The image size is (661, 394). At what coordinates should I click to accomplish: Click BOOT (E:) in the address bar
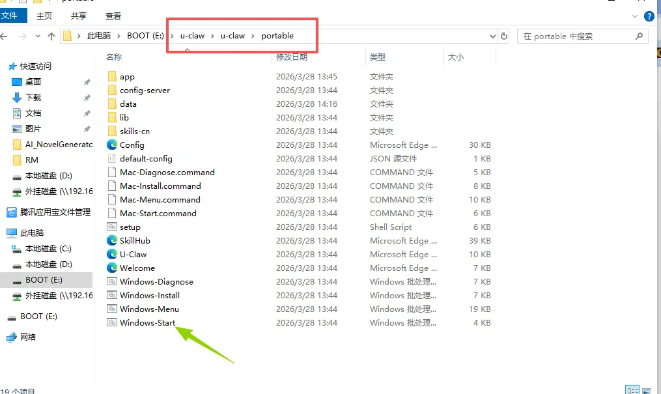(145, 36)
